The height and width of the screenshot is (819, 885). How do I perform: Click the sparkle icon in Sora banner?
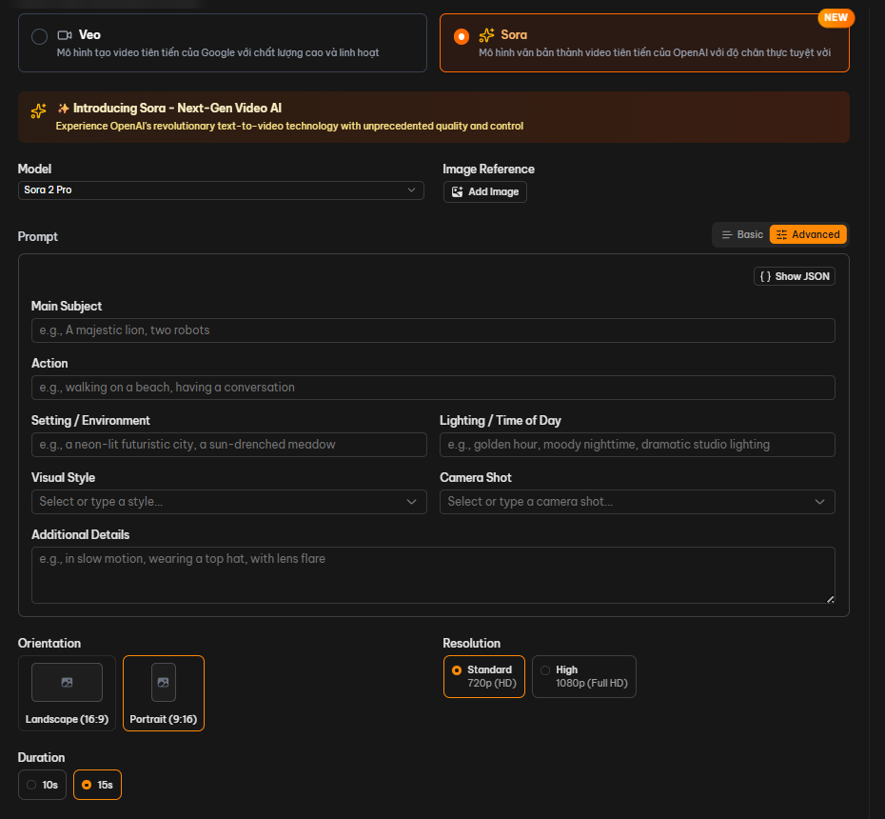click(x=38, y=110)
